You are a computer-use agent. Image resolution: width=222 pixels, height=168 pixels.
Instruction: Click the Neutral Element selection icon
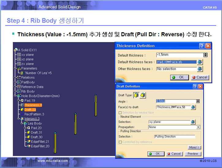(193, 122)
